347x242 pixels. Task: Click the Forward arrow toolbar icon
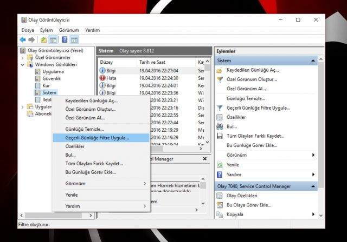click(31, 40)
